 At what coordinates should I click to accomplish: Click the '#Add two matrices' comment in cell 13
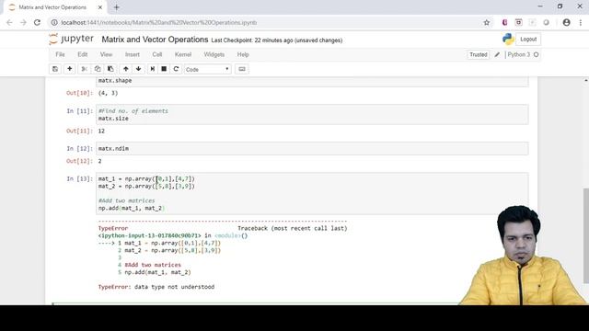pyautogui.click(x=127, y=200)
